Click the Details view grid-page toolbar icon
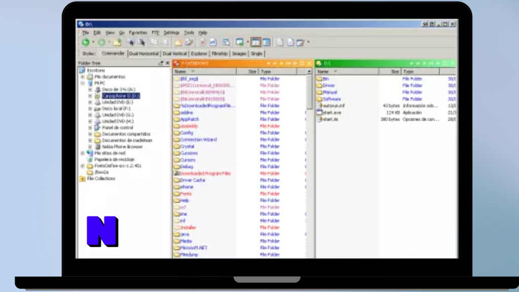This screenshot has width=519, height=292. (280, 43)
